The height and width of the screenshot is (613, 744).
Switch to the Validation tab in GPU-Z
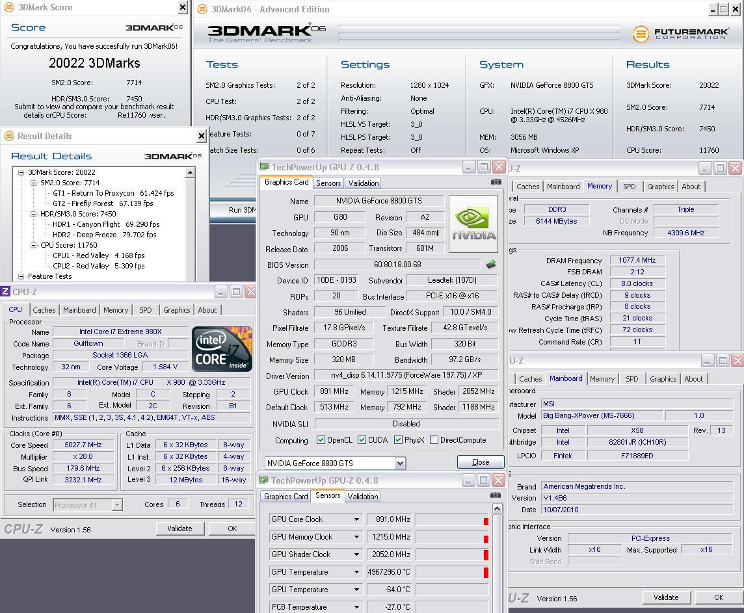[x=364, y=183]
